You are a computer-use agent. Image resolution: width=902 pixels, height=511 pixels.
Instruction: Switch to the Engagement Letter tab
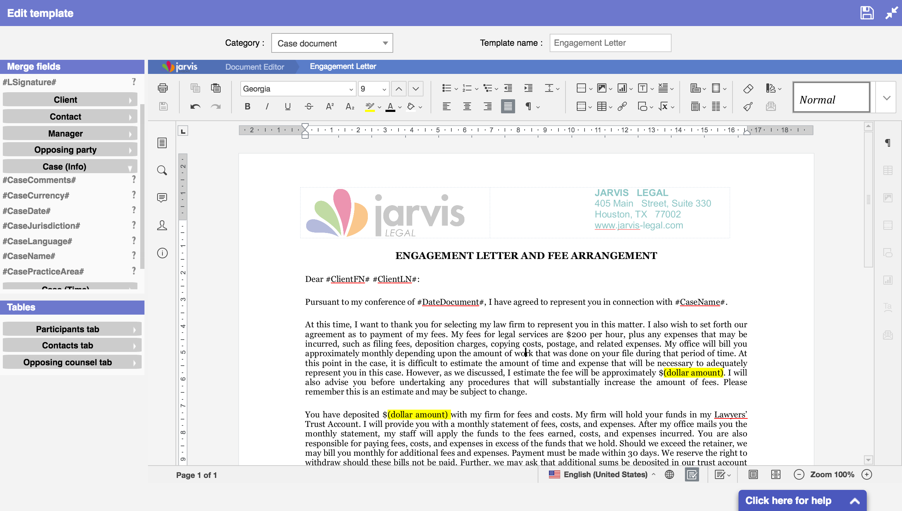pos(342,67)
